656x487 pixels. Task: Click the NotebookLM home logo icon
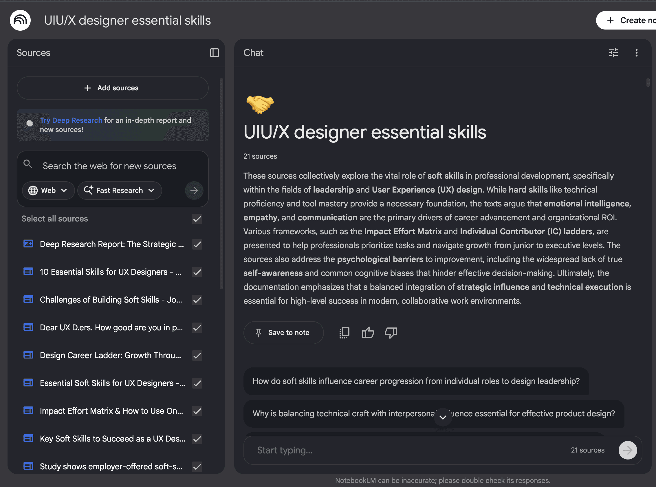20,20
